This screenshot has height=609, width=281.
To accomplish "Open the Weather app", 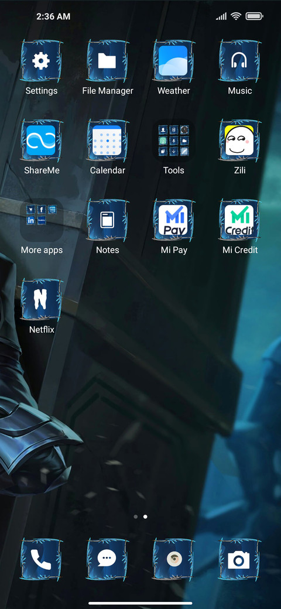I will 173,61.
